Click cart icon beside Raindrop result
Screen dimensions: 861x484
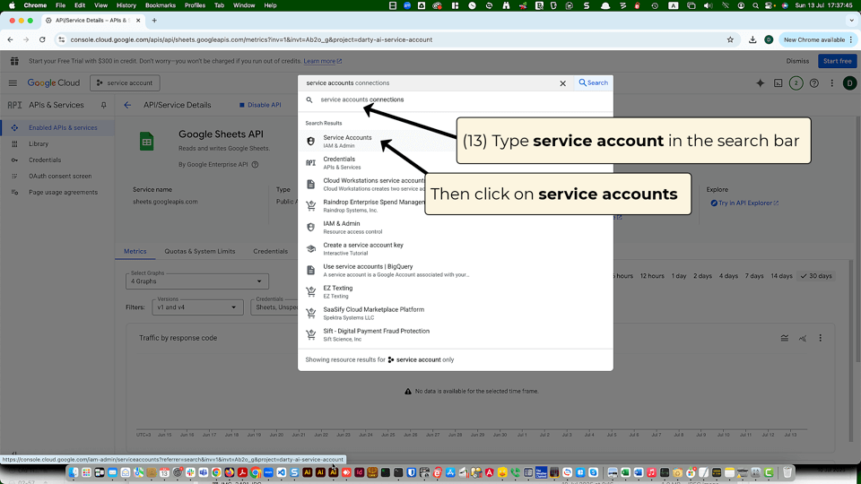tap(311, 206)
